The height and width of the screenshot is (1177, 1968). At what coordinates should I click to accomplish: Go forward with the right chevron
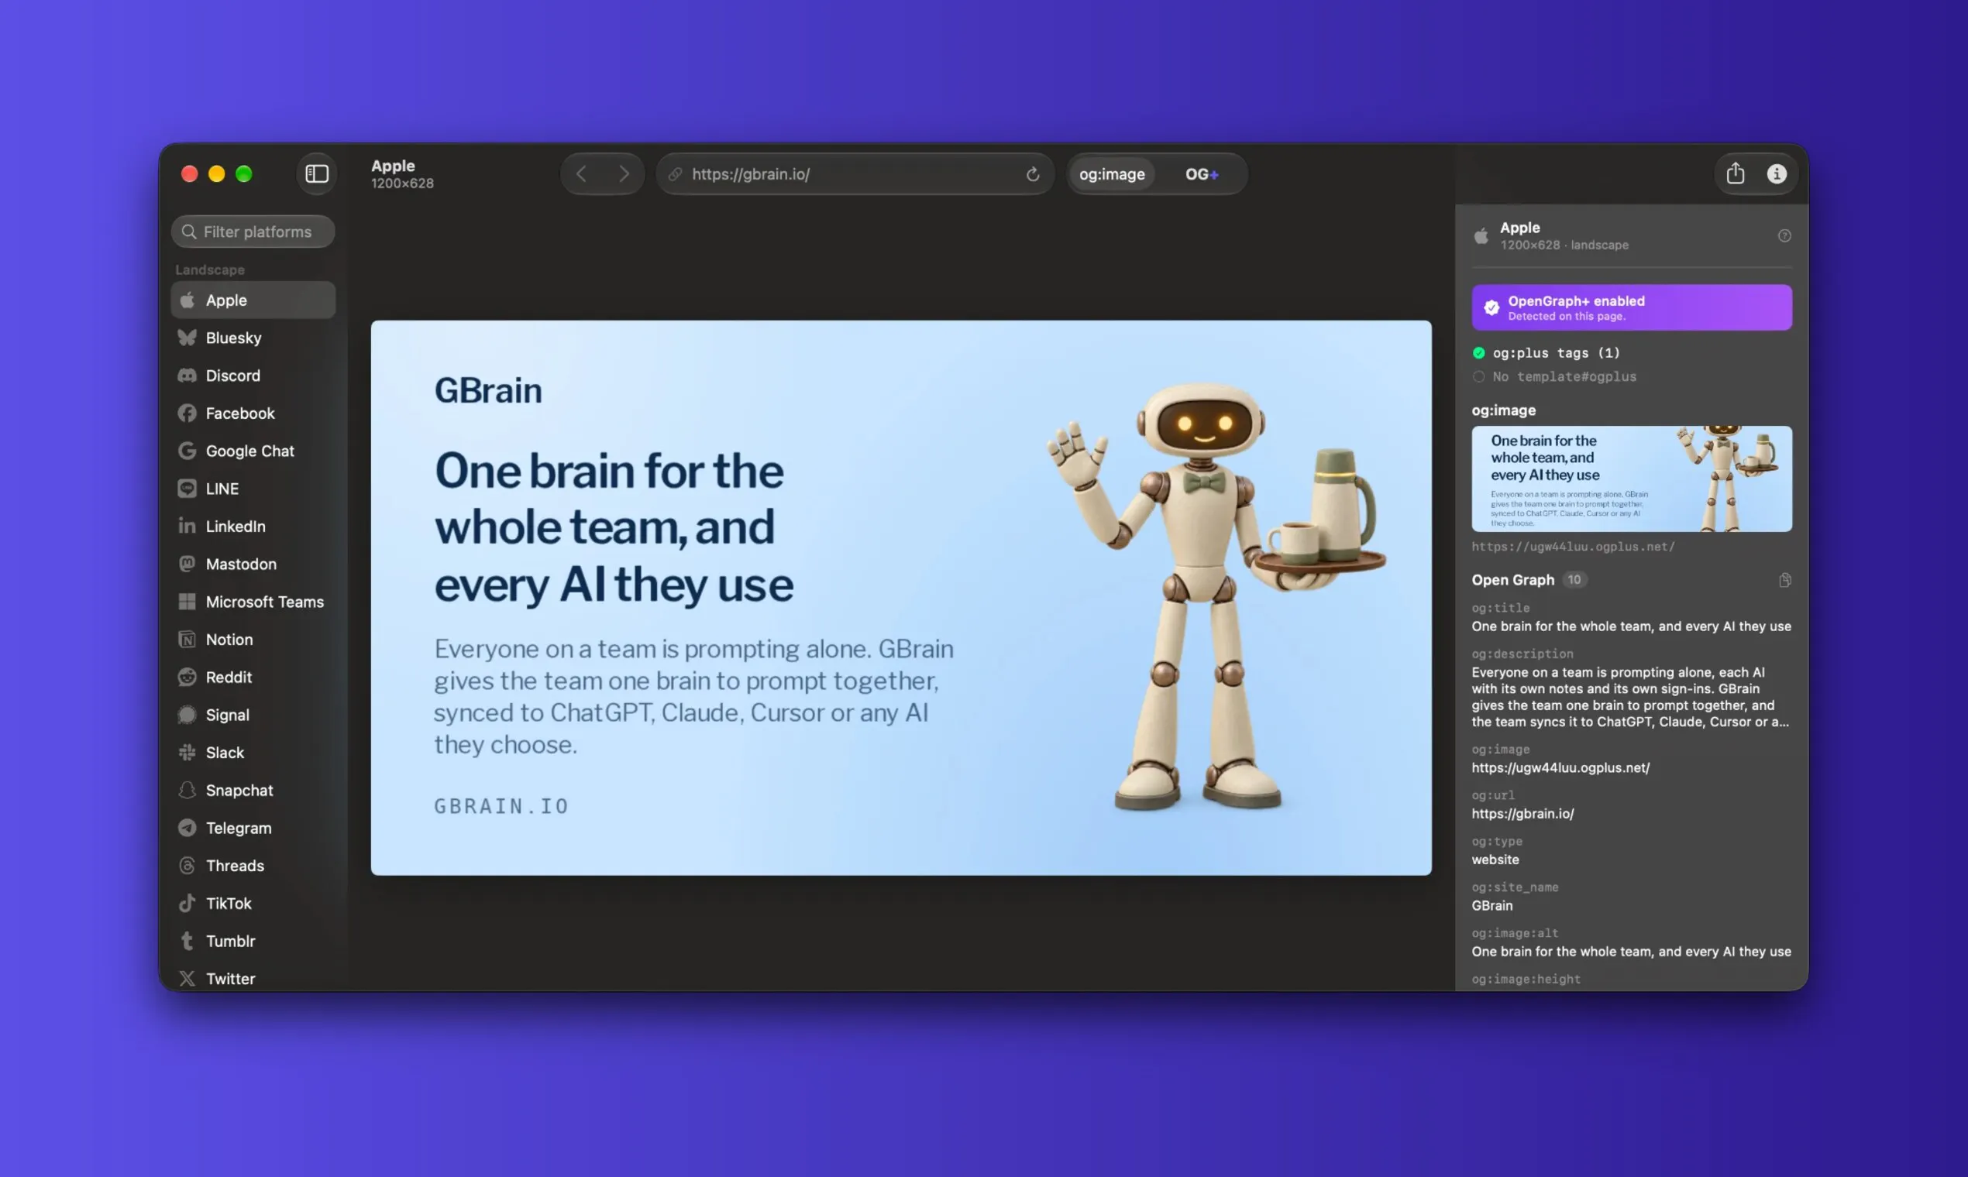pos(624,173)
